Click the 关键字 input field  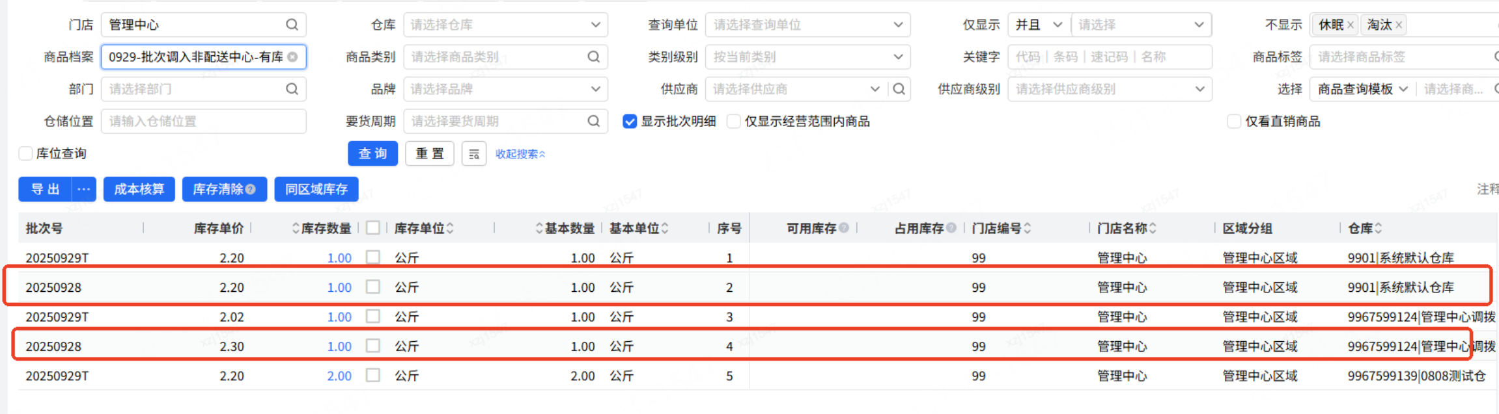coord(1110,57)
